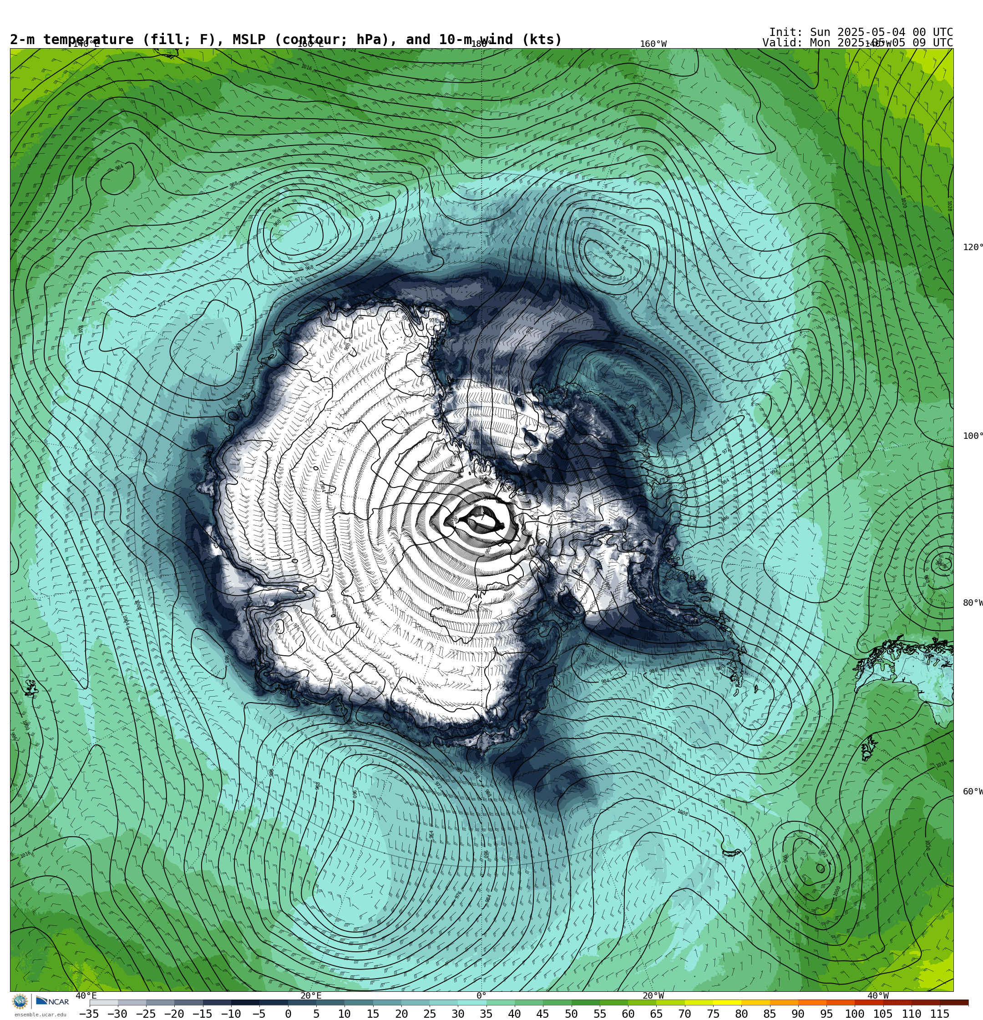Click the '60°W' label on right edge
The width and height of the screenshot is (983, 1020).
pyautogui.click(x=972, y=792)
